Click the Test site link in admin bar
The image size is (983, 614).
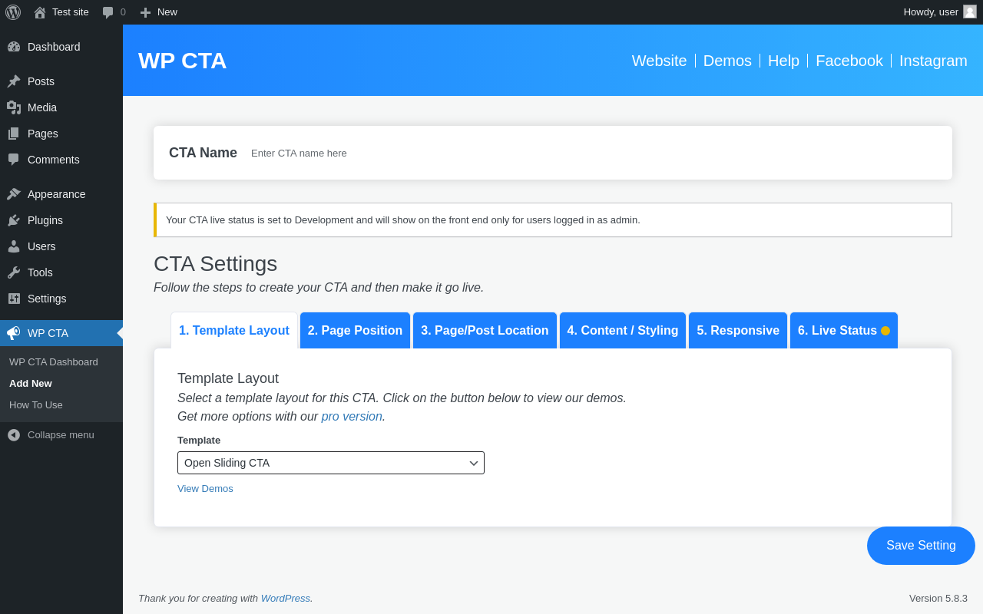click(61, 12)
